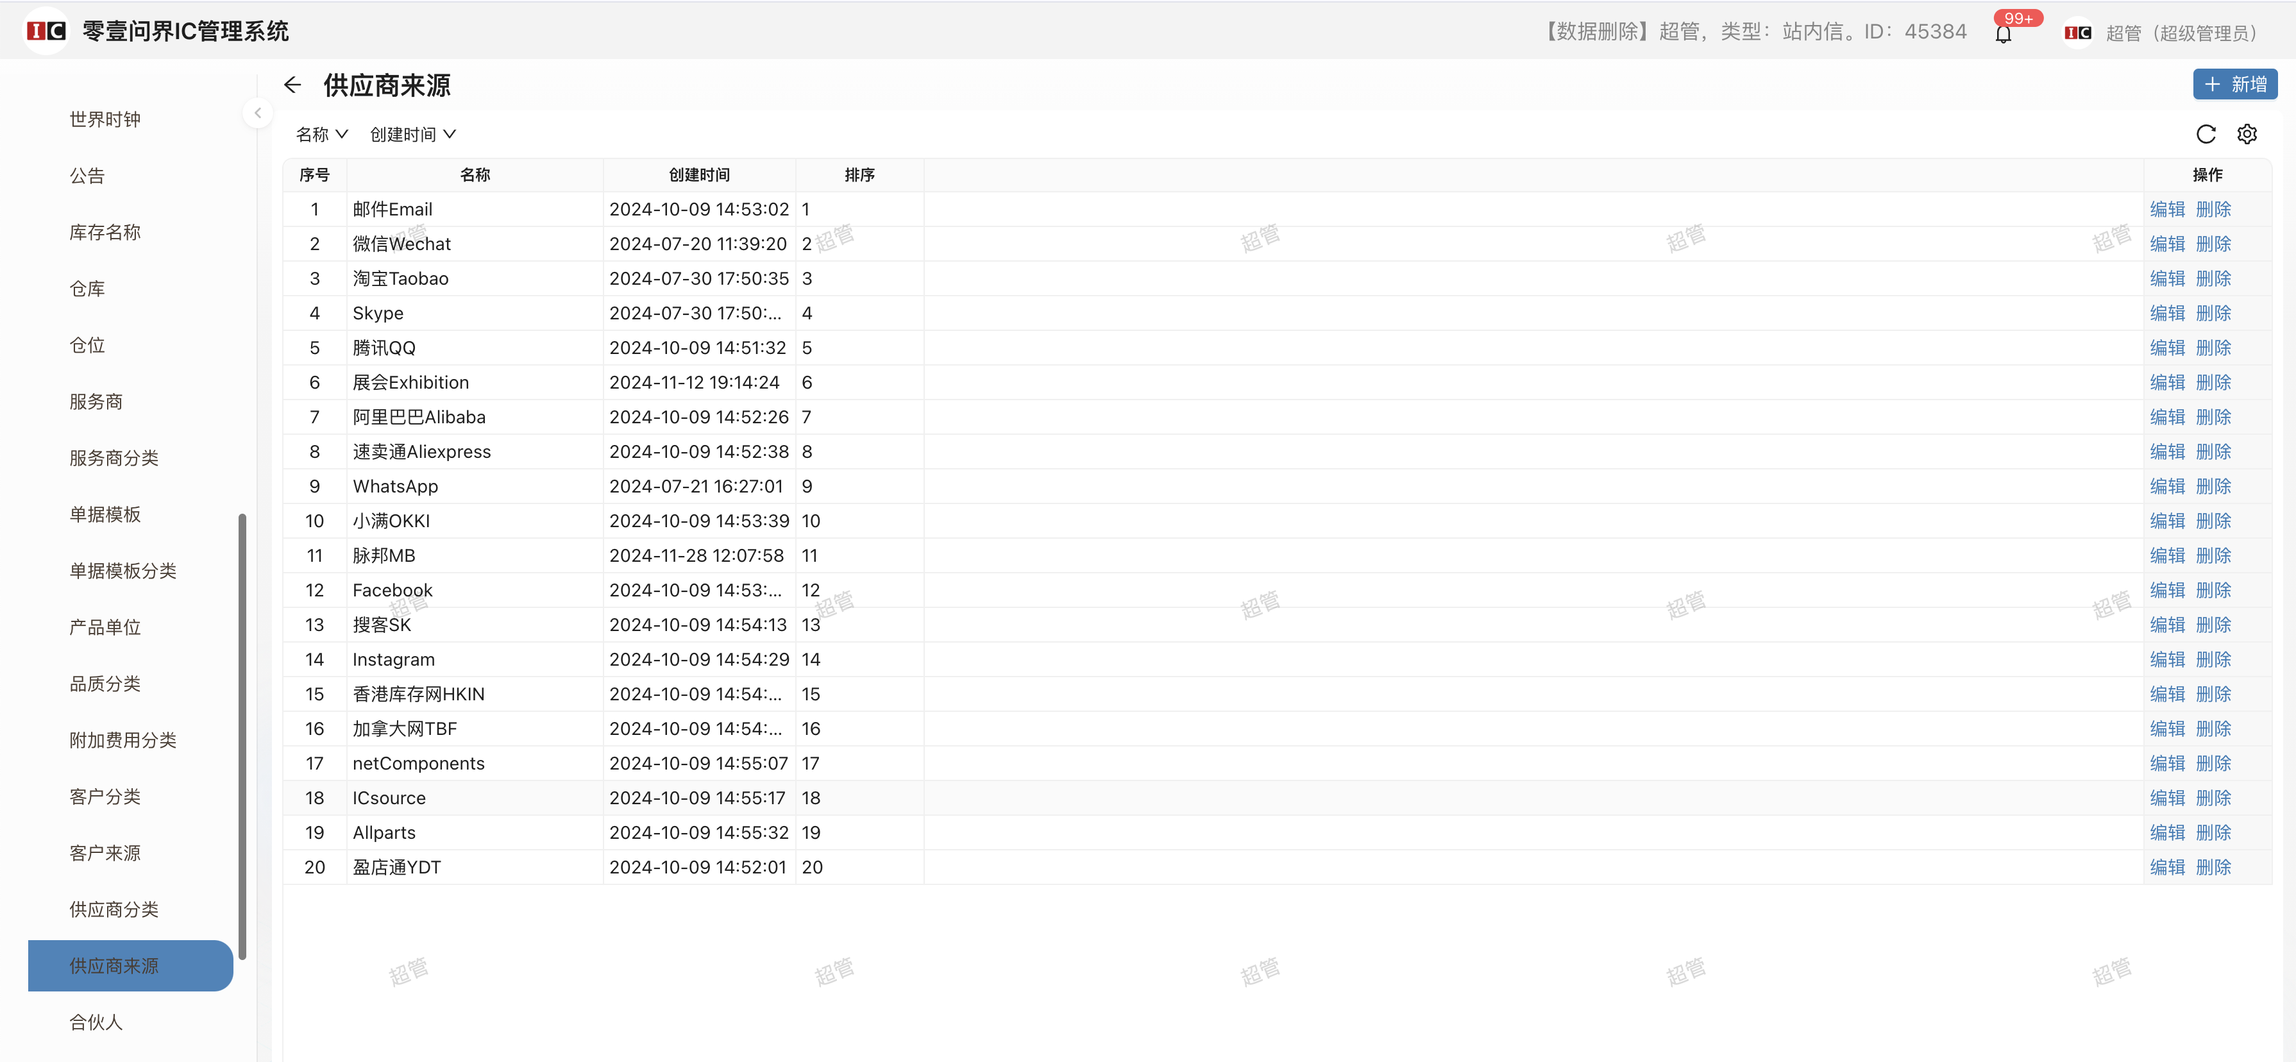
Task: Click the 排序 column header
Action: point(859,176)
